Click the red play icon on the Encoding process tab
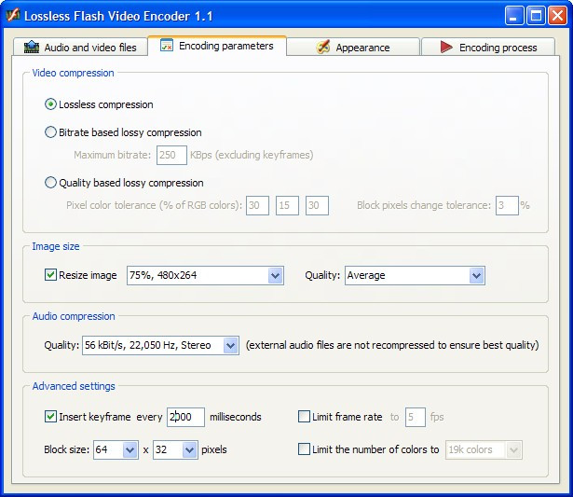The width and height of the screenshot is (573, 497). coord(446,48)
